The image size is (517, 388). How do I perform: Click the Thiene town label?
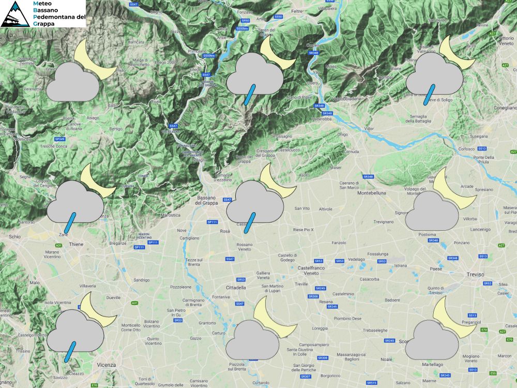pos(76,244)
